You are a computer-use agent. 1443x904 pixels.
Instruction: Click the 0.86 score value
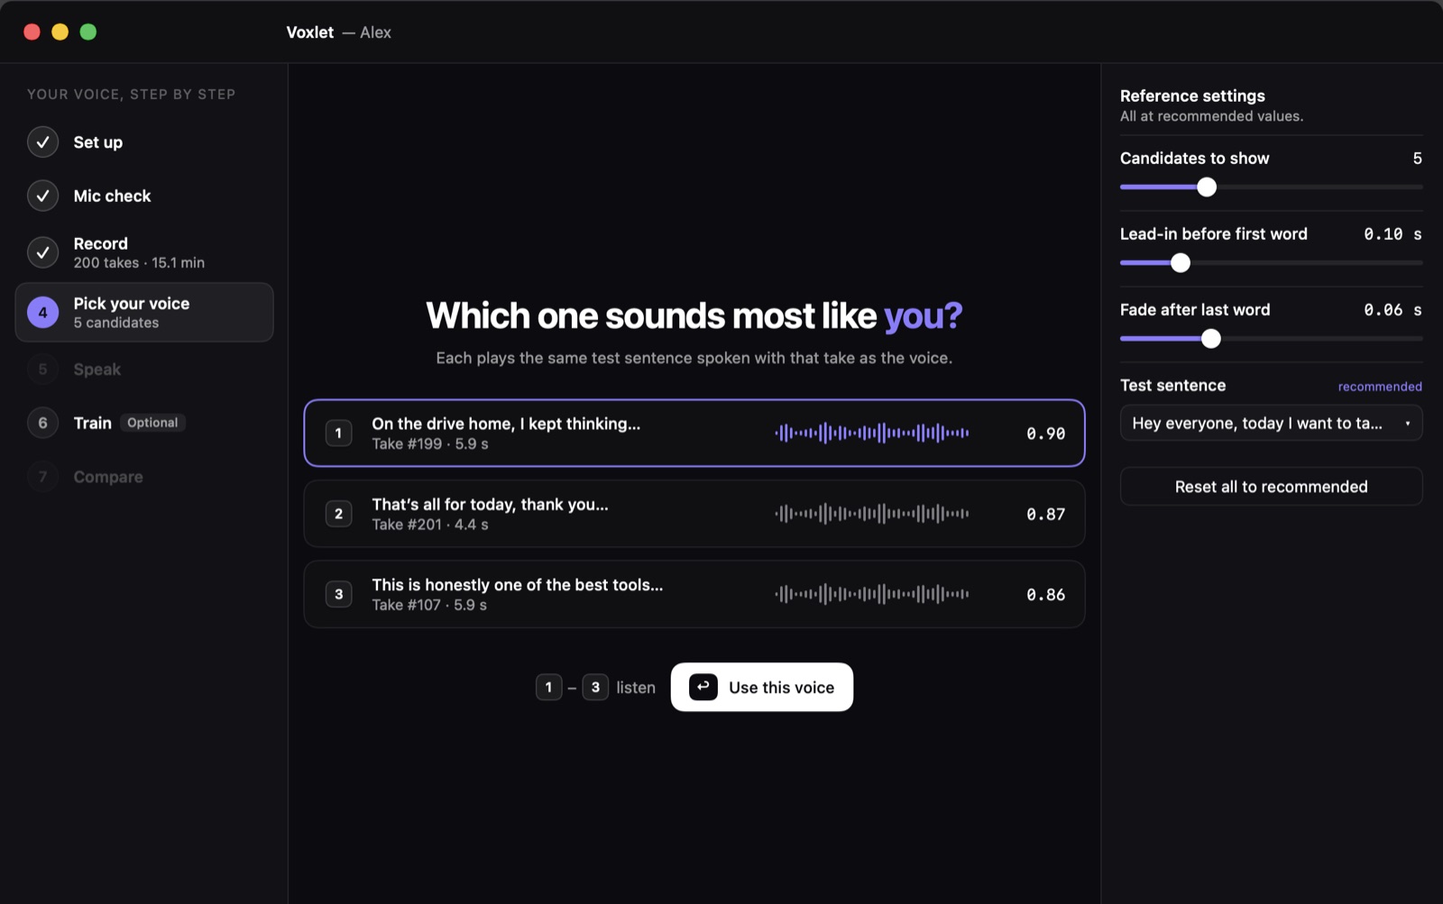(1046, 595)
